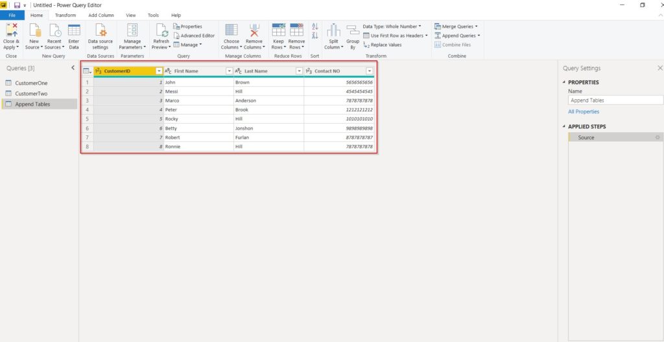664x342 pixels.
Task: Click the save icon in title bar
Action: click(x=17, y=5)
